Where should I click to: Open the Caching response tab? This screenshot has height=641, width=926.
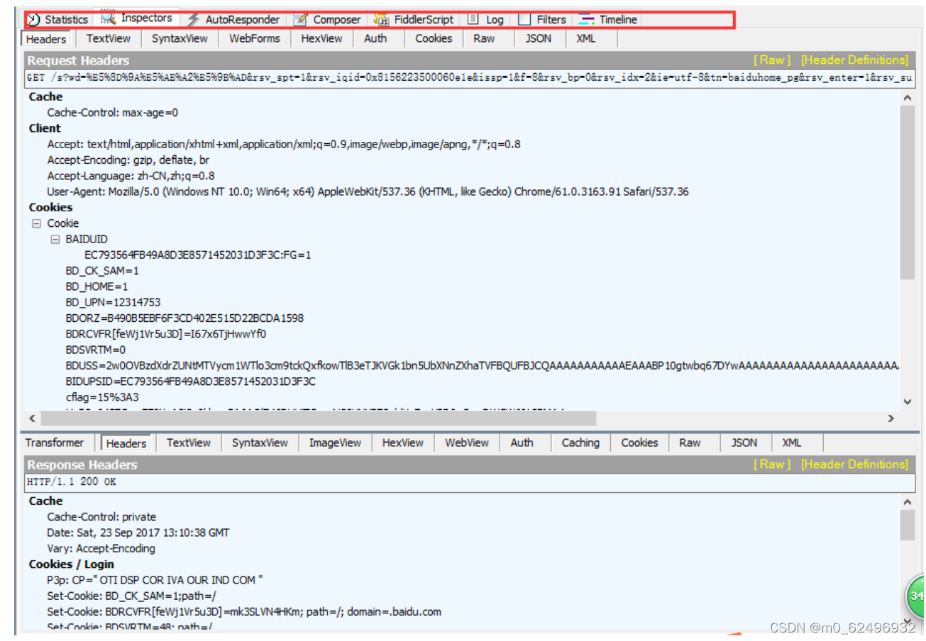(x=580, y=442)
